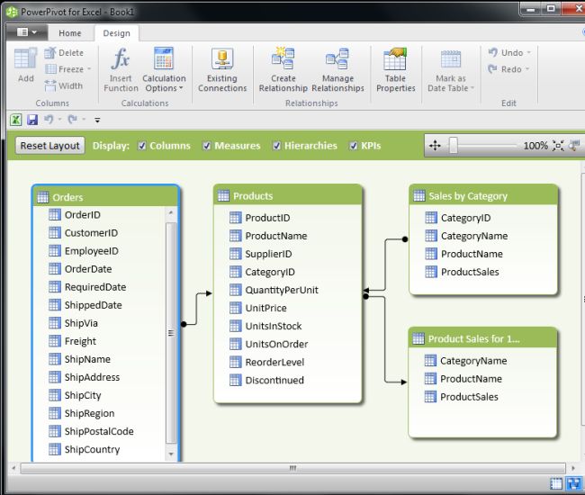
Task: Toggle the Measures display checkbox
Action: pyautogui.click(x=207, y=146)
